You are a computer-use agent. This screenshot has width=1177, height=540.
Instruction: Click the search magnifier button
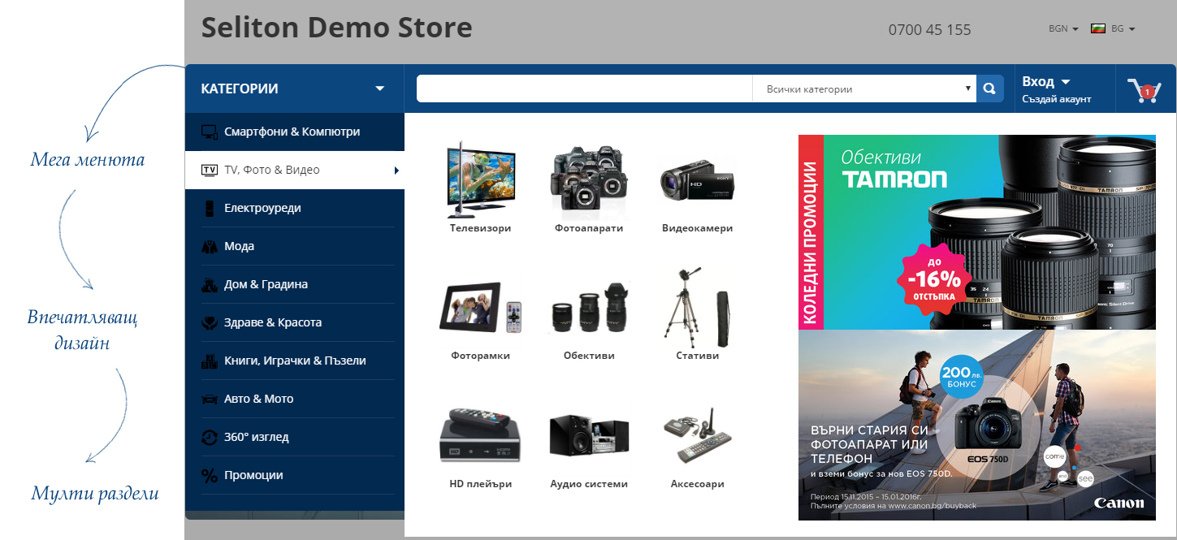990,89
